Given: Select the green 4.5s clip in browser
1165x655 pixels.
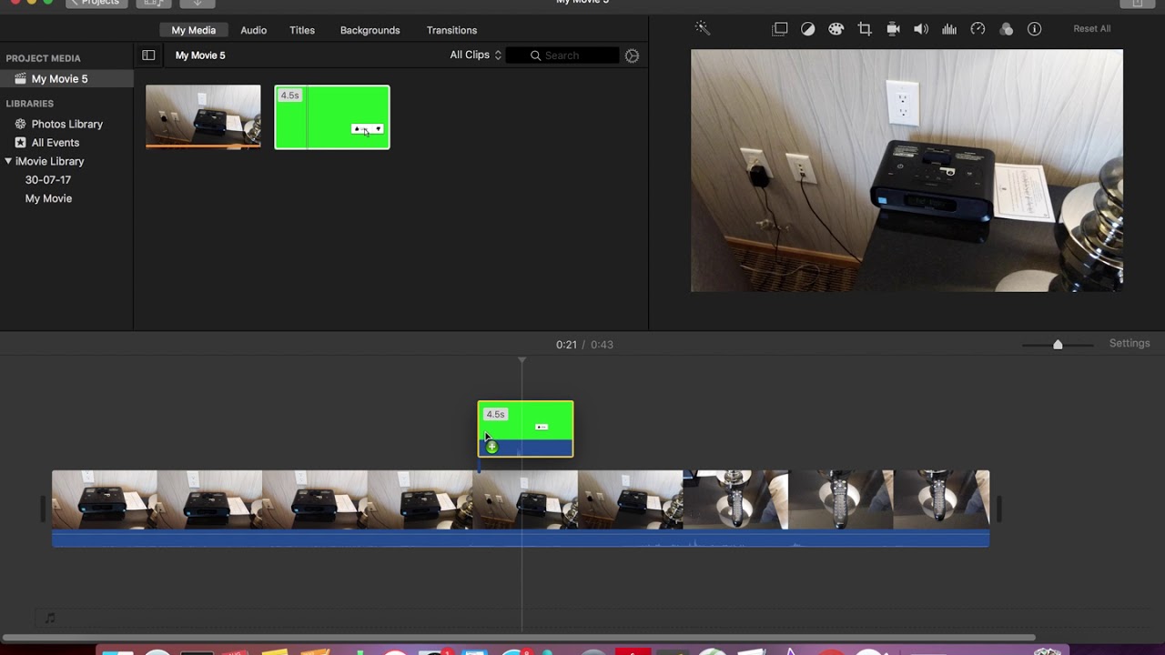Looking at the screenshot, I should coord(332,117).
